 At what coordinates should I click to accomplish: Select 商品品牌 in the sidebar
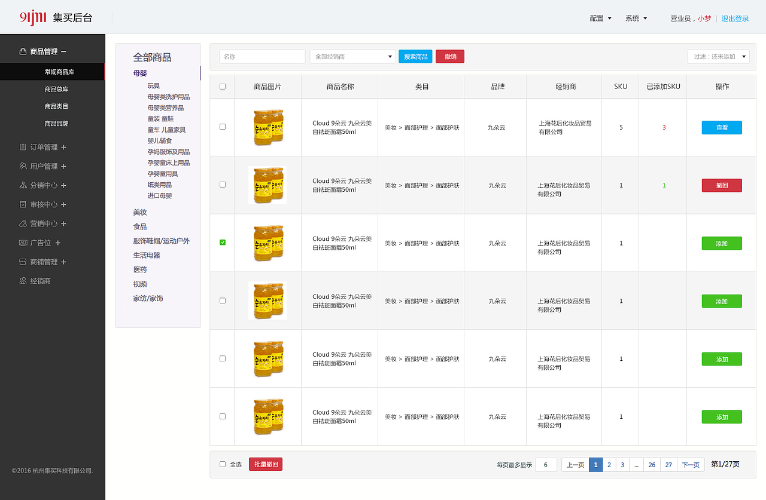[x=57, y=124]
